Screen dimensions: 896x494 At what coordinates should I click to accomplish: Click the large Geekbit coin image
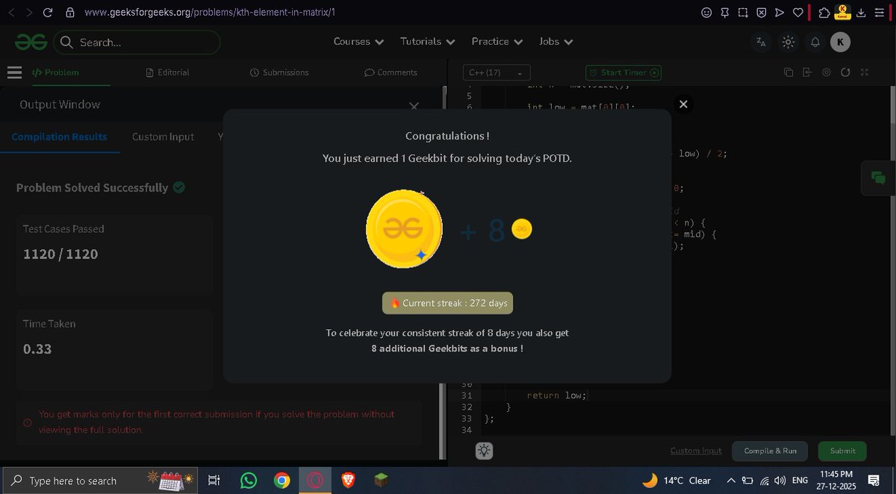[404, 229]
